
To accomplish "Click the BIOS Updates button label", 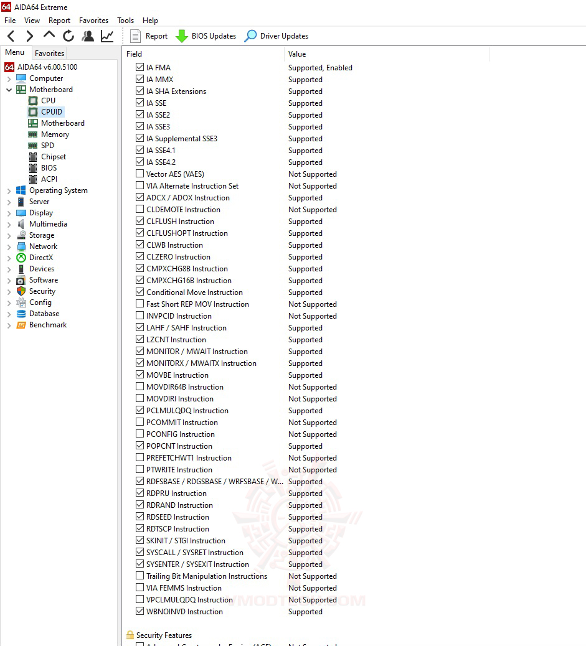I will click(x=214, y=36).
